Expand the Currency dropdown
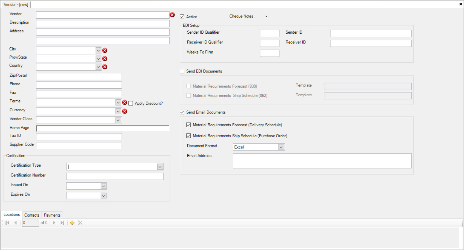The height and width of the screenshot is (250, 464). point(118,111)
